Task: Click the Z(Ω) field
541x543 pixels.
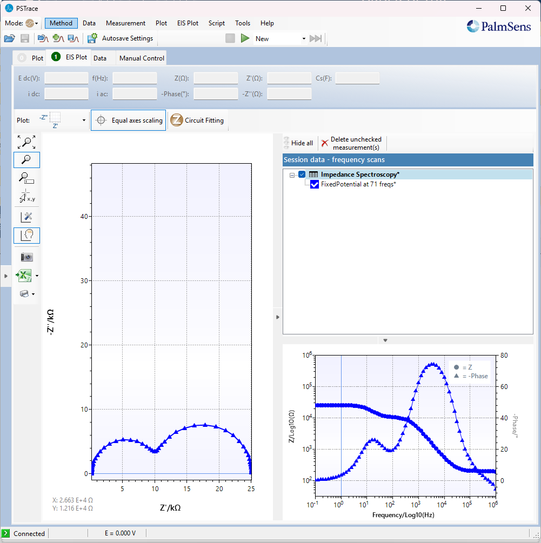Action: click(216, 78)
